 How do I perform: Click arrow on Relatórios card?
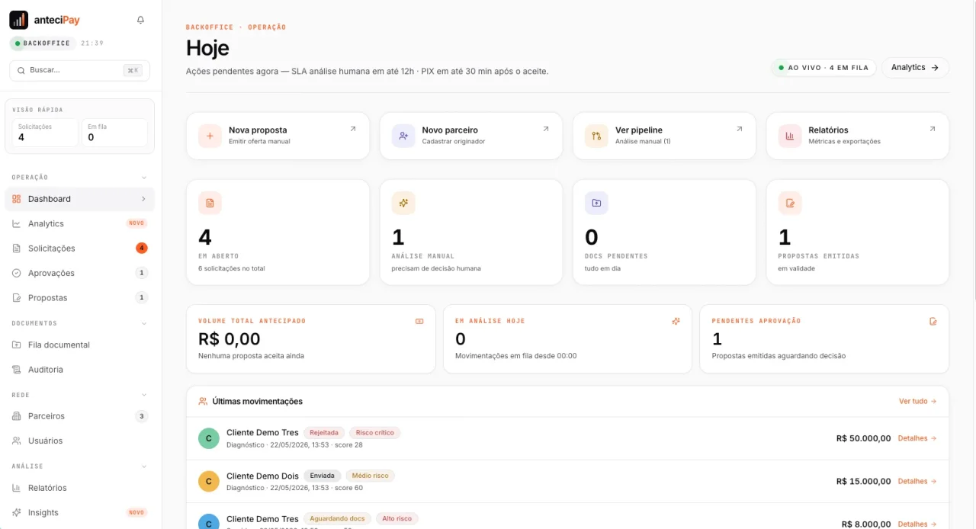click(x=933, y=130)
